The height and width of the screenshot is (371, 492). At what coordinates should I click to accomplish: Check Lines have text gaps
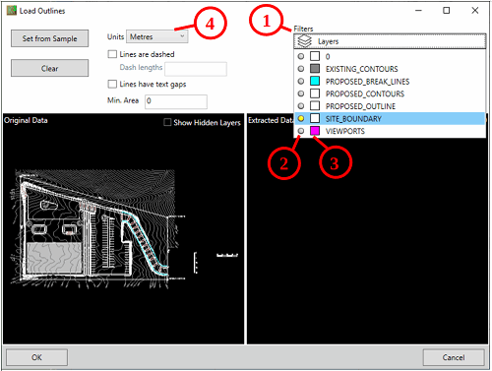[x=112, y=84]
